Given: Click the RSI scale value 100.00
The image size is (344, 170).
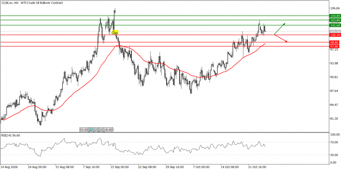Looking at the screenshot, I should click(335, 135).
